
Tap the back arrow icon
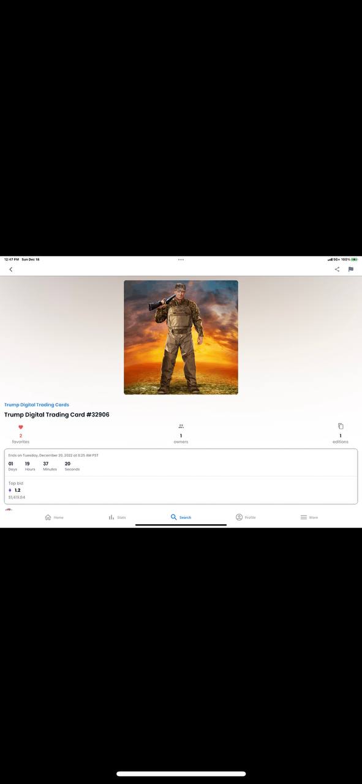[x=10, y=269]
